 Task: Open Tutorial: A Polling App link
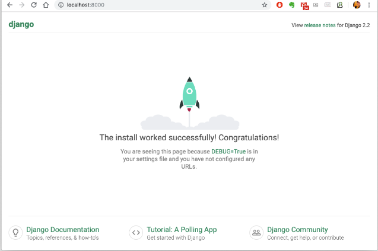182,230
